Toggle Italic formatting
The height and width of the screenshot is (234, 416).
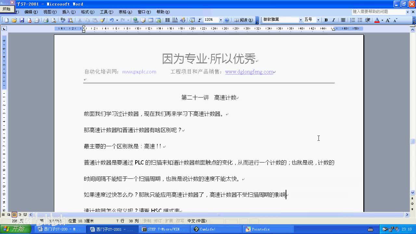point(333,20)
